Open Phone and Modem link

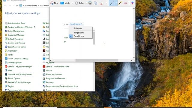(x=54, y=74)
